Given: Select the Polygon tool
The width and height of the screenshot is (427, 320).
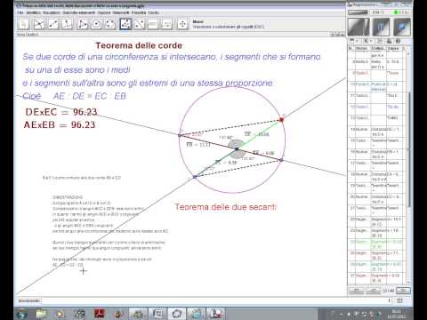Looking at the screenshot, I should 82,24.
